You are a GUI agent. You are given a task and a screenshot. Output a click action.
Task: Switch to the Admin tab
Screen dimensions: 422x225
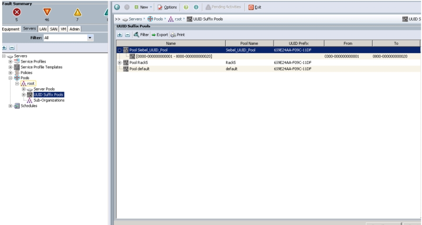[75, 29]
